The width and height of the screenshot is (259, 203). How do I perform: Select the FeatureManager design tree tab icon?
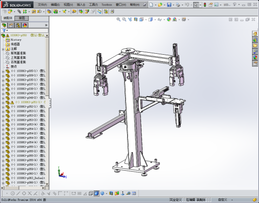click(x=4, y=25)
